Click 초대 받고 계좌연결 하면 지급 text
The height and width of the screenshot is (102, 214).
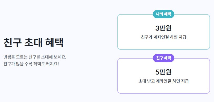click(x=163, y=81)
